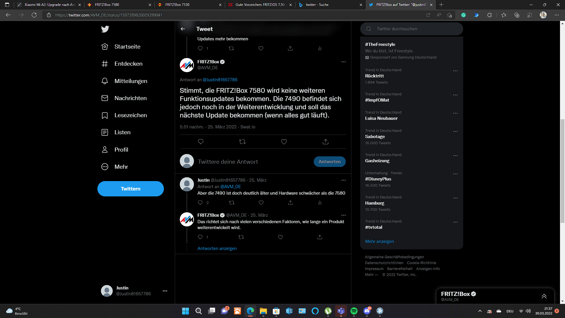Open options for the Rücktritt trend
The image size is (565, 318).
point(455,71)
